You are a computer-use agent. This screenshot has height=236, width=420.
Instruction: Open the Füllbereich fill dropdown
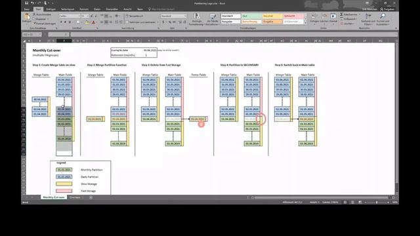348,19
